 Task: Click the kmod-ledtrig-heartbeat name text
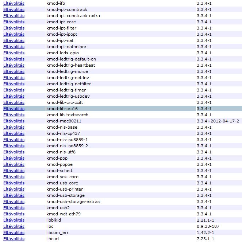point(70,65)
